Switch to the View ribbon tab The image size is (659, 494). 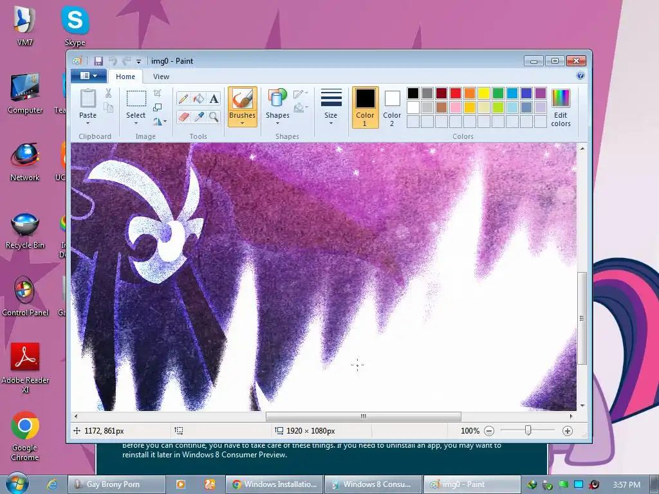pos(161,77)
